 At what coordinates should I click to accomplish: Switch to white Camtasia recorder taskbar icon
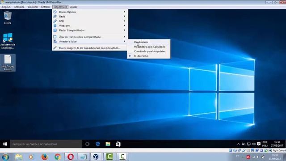[x=122, y=157]
